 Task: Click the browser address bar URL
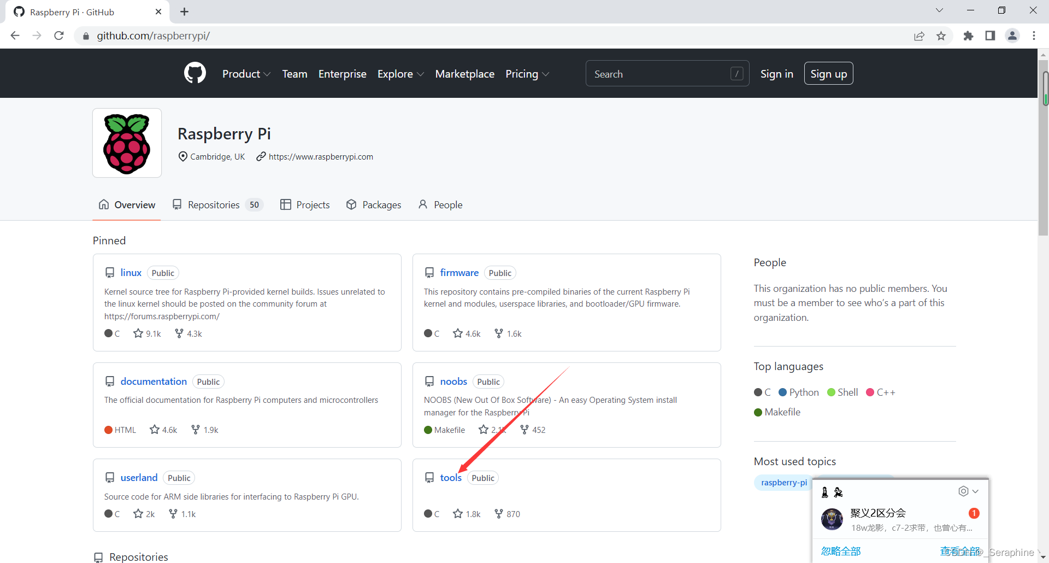(x=153, y=36)
